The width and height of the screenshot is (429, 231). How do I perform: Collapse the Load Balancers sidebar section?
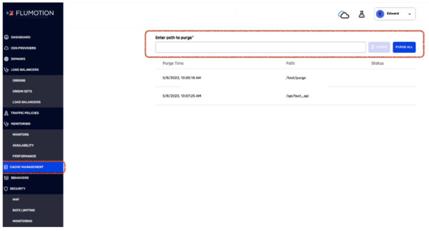(33, 70)
